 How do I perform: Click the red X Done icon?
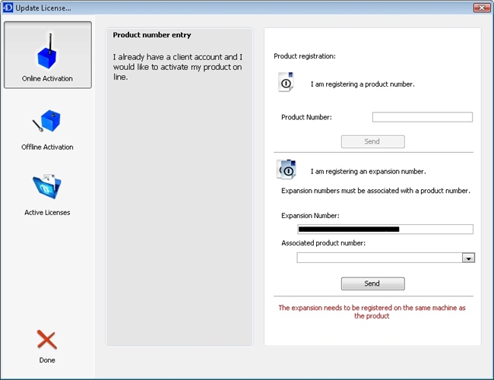(47, 339)
